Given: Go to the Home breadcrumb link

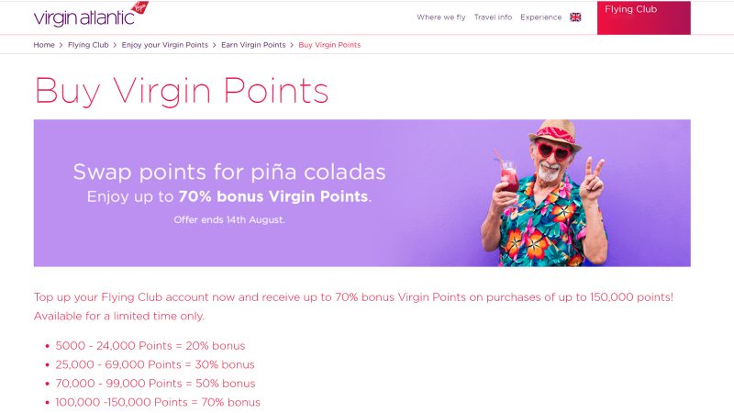Looking at the screenshot, I should [x=44, y=45].
